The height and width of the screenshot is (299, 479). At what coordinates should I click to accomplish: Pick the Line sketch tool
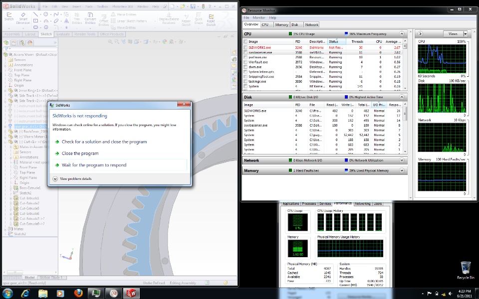[x=35, y=14]
